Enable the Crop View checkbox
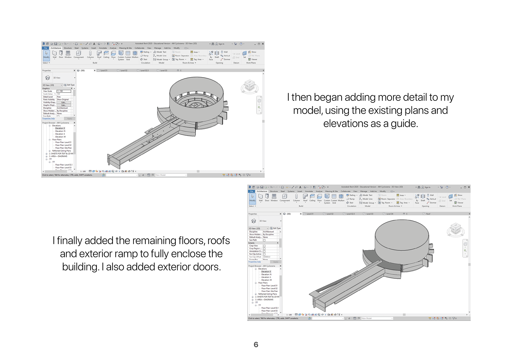The width and height of the screenshot is (512, 362). click(x=264, y=246)
